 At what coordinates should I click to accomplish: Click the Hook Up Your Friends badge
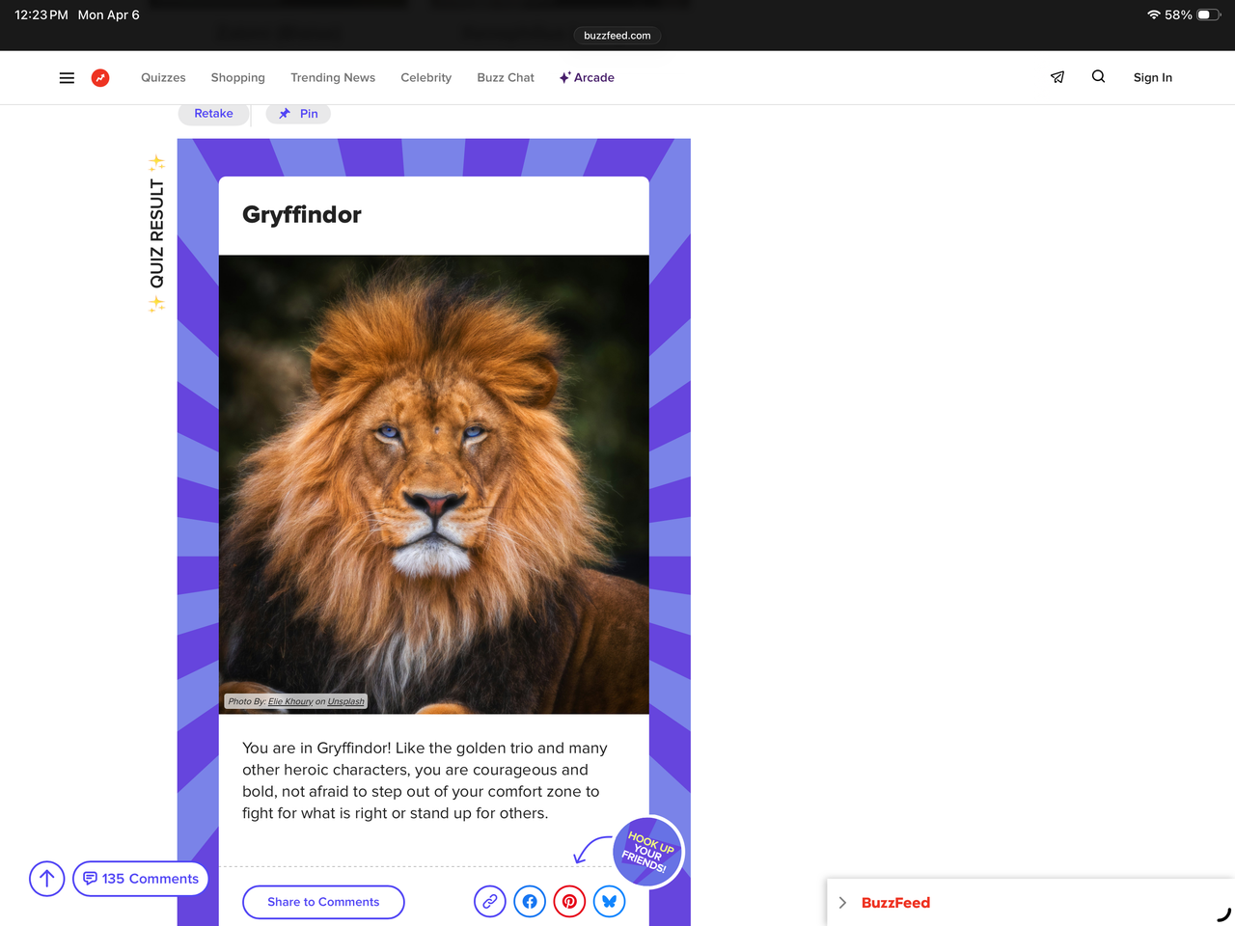point(648,852)
